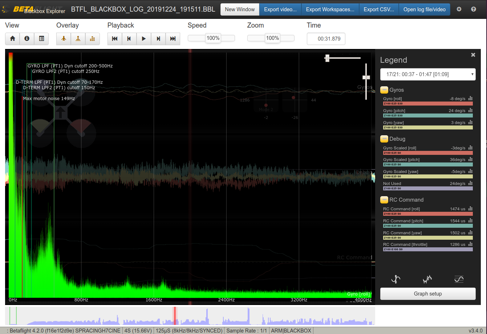Click the Time field showing 00:31.879
This screenshot has height=334, width=487.
coord(326,39)
